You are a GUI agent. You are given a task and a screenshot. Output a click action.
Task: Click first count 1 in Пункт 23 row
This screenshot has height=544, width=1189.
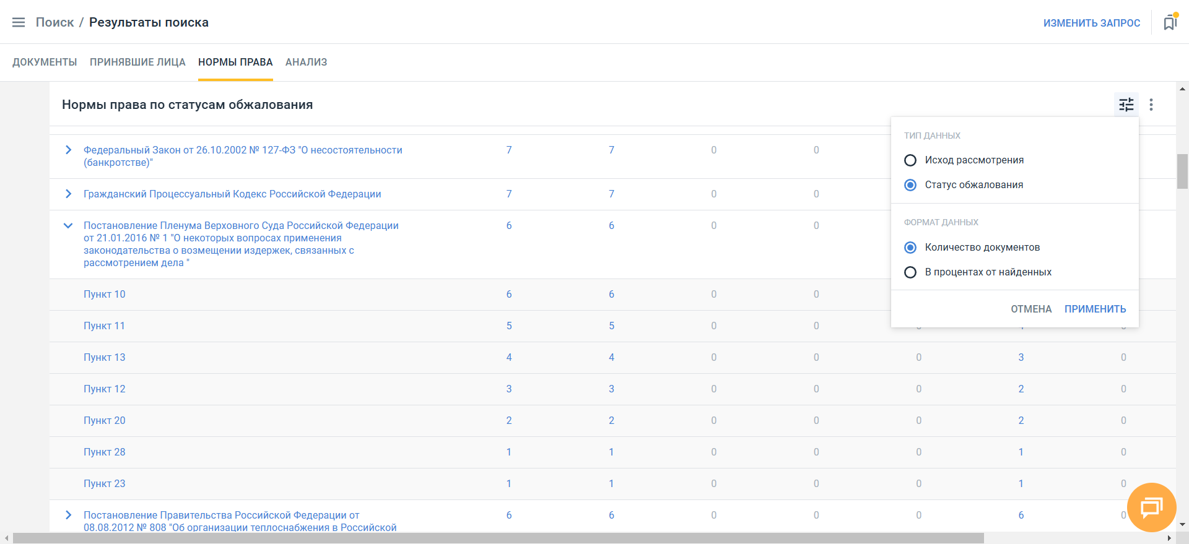tap(509, 483)
